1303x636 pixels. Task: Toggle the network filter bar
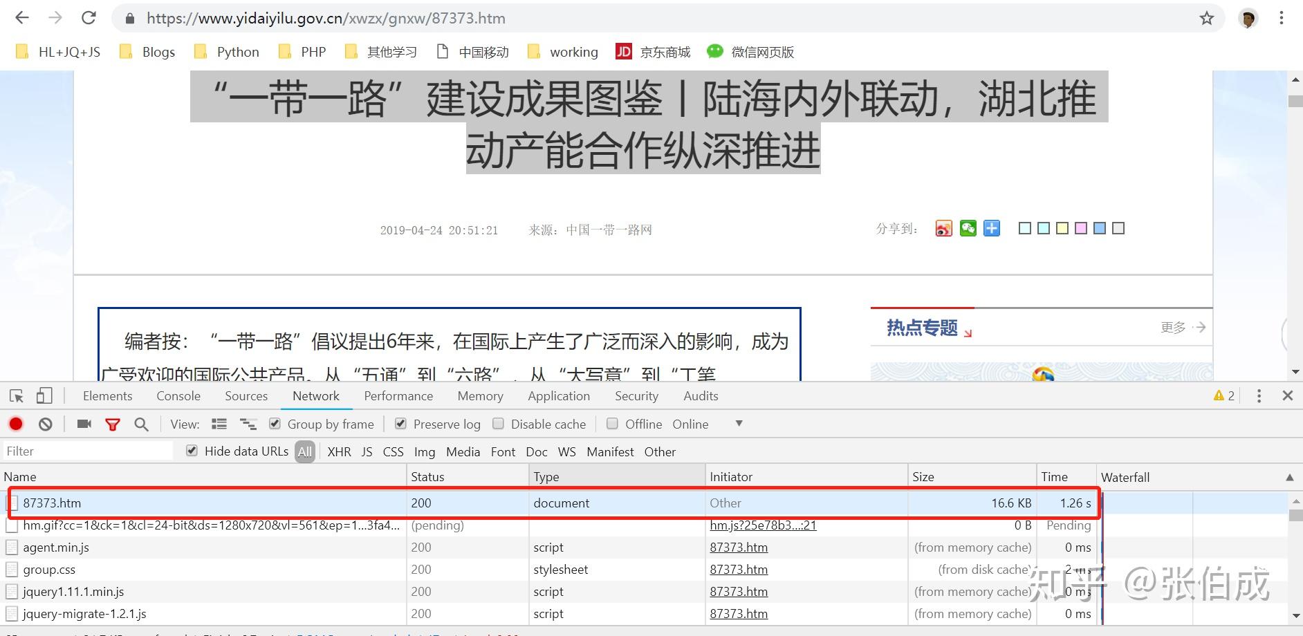[113, 424]
